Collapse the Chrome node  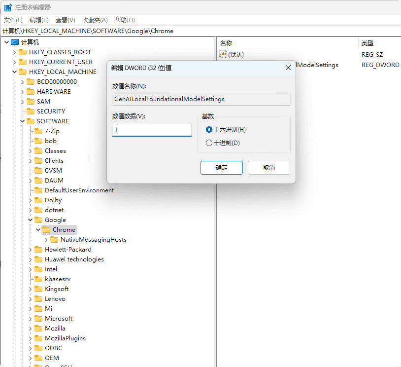coord(38,230)
